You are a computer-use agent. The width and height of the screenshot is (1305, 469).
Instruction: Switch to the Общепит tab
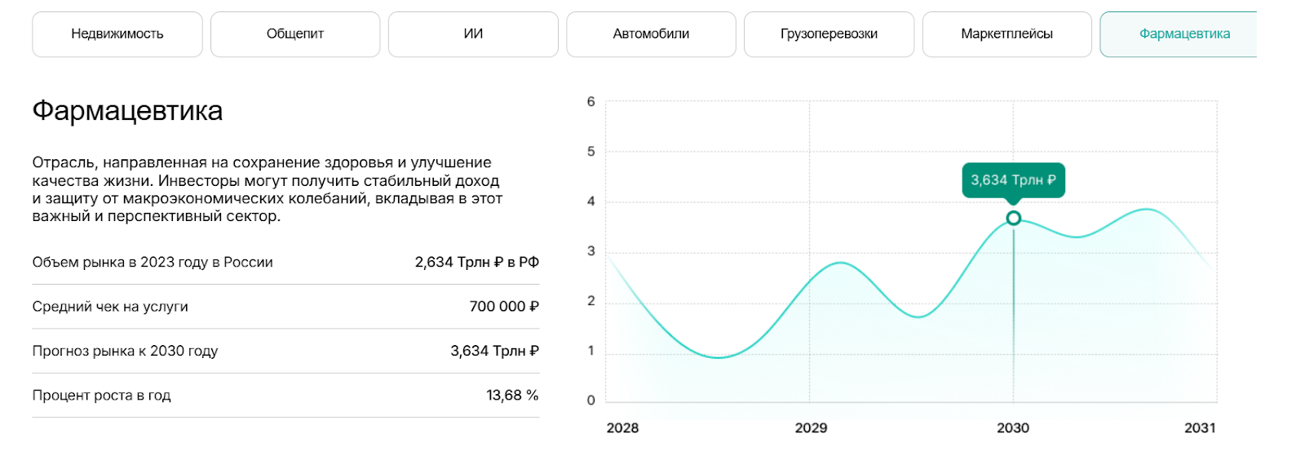coord(295,34)
